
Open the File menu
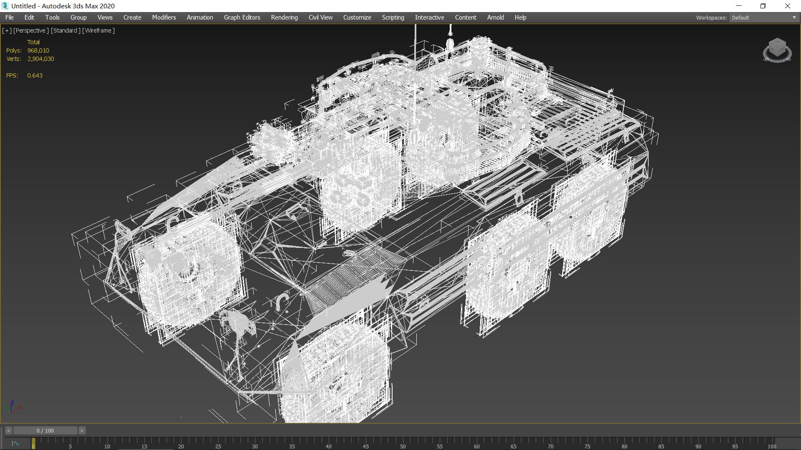point(10,17)
